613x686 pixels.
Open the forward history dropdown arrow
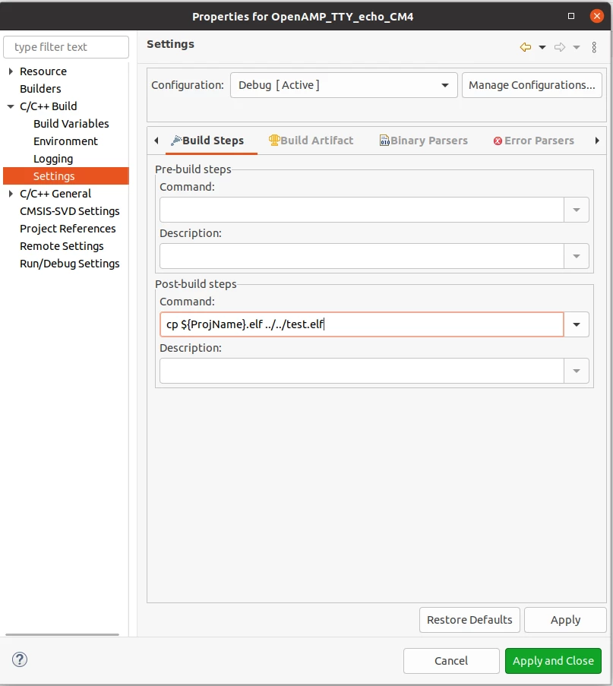tap(577, 47)
